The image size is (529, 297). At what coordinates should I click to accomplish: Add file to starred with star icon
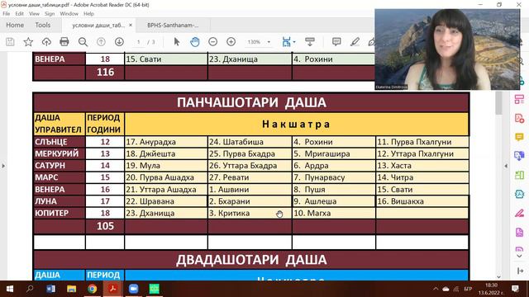click(x=28, y=42)
